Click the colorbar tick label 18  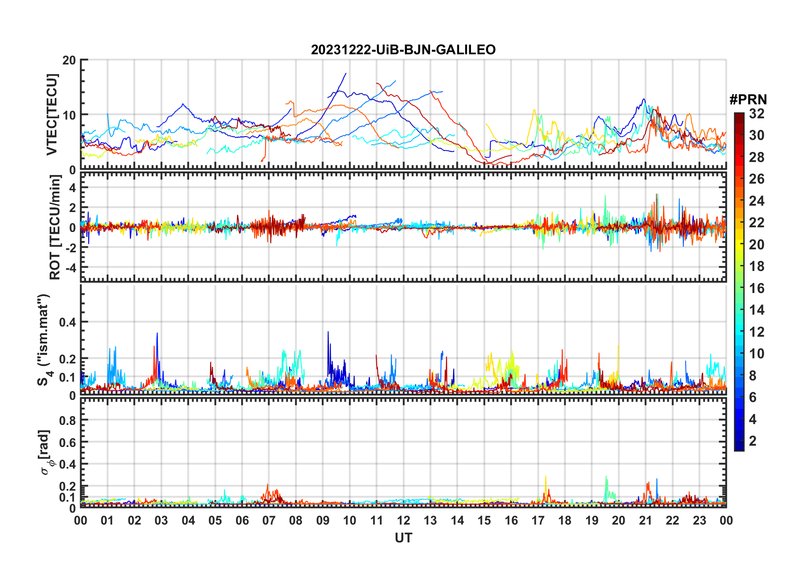(x=757, y=266)
